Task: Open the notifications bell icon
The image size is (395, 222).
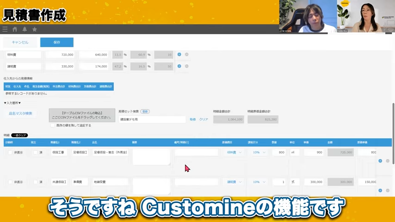Action: click(x=25, y=29)
